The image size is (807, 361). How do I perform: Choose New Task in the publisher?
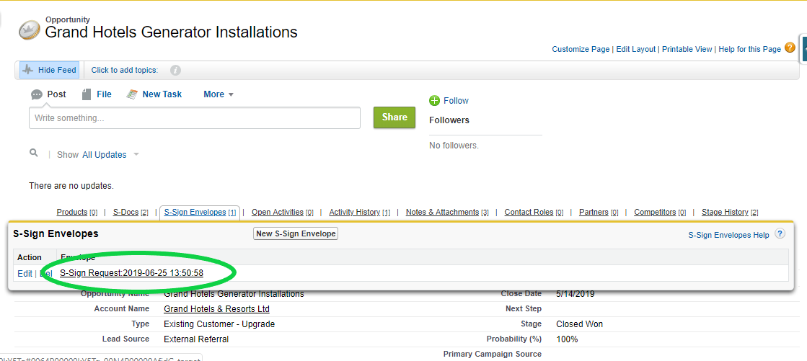coord(162,94)
